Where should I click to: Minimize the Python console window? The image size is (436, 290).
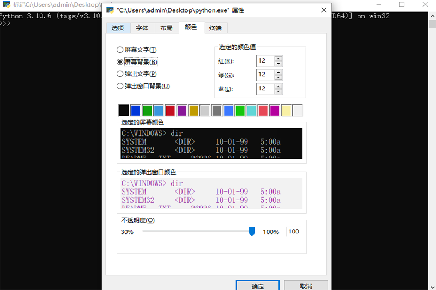(x=379, y=4)
